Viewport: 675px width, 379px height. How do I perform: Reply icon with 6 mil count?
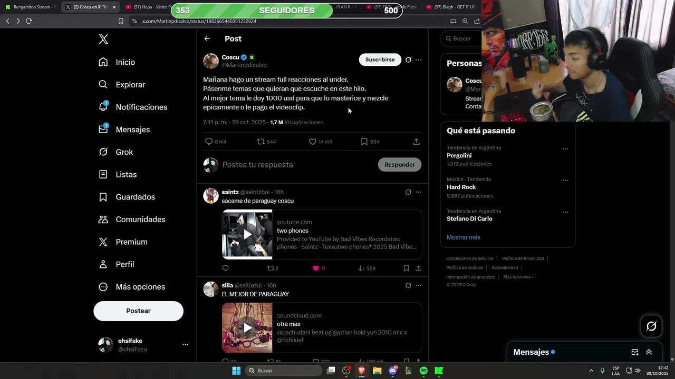215,142
